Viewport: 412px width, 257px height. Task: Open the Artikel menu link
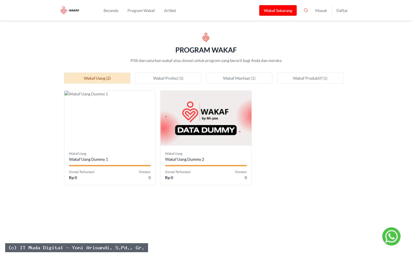[x=170, y=11]
